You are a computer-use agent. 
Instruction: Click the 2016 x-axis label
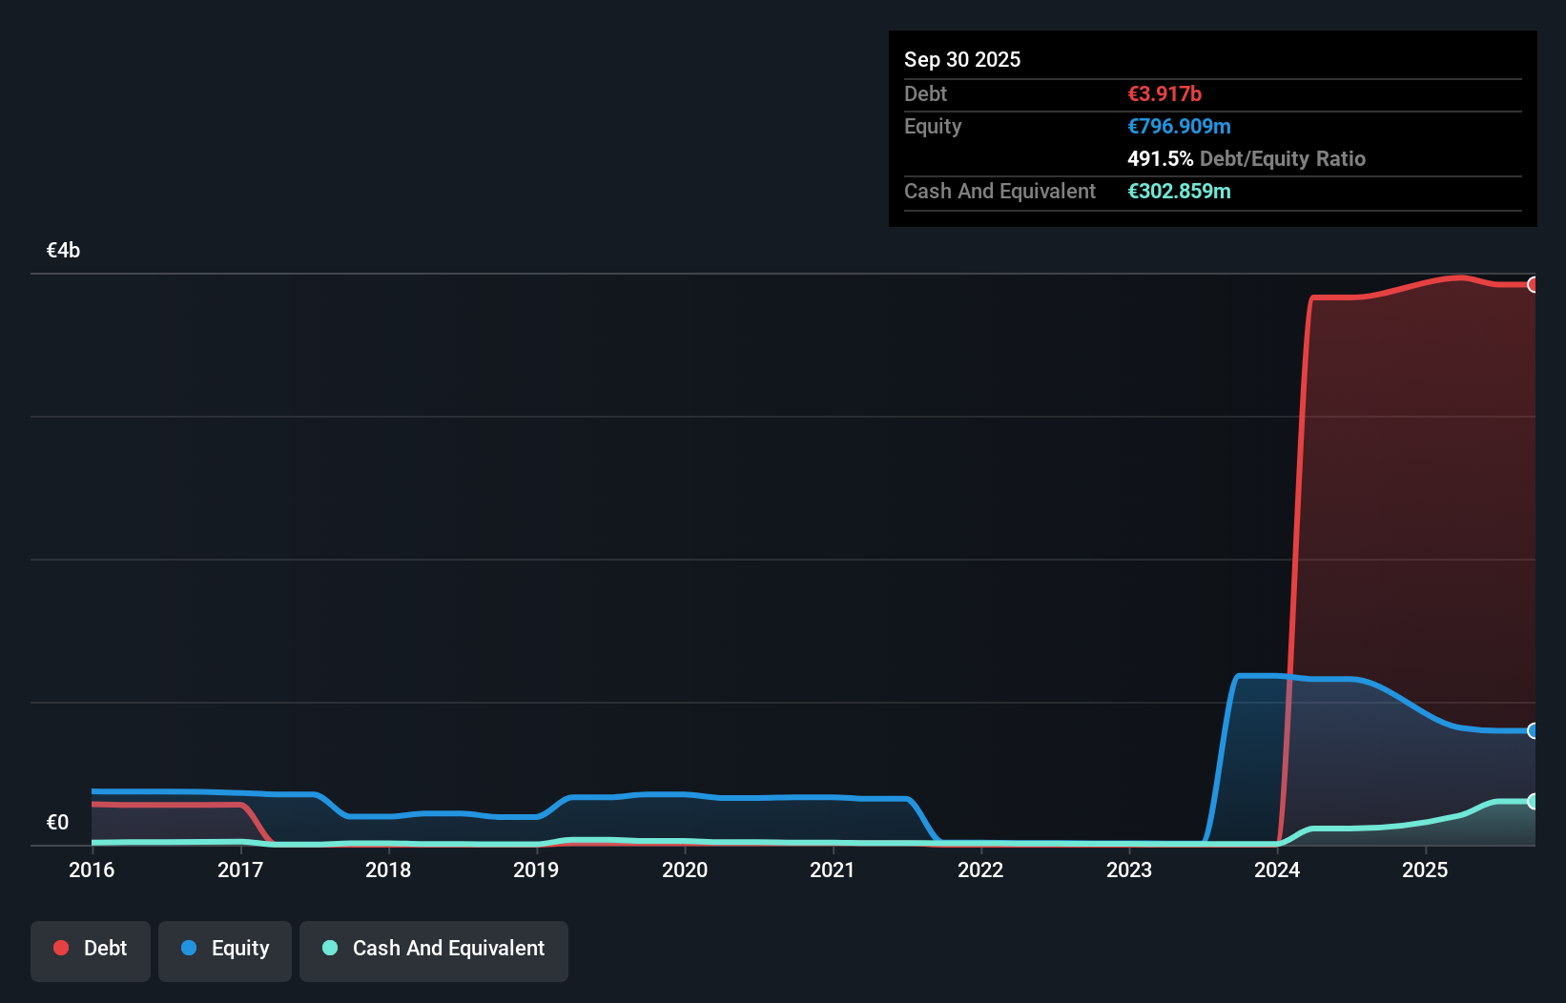(92, 870)
